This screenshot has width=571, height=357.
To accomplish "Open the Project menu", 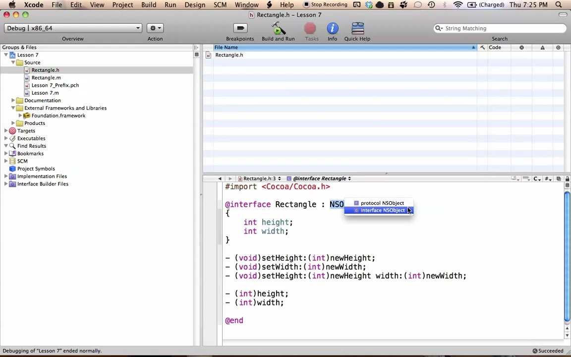I will point(122,5).
